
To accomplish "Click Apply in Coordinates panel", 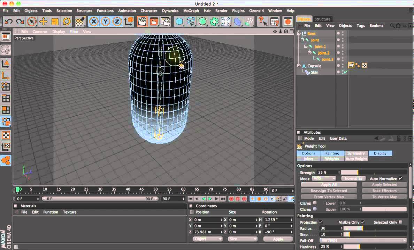I will tap(278, 239).
